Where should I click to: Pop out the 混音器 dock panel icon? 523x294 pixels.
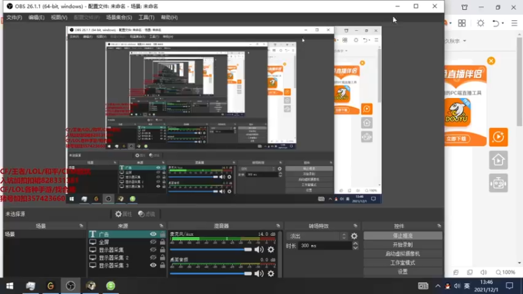click(278, 225)
